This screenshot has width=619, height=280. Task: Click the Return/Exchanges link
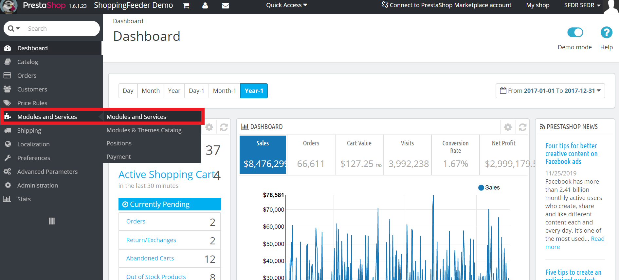pos(151,240)
